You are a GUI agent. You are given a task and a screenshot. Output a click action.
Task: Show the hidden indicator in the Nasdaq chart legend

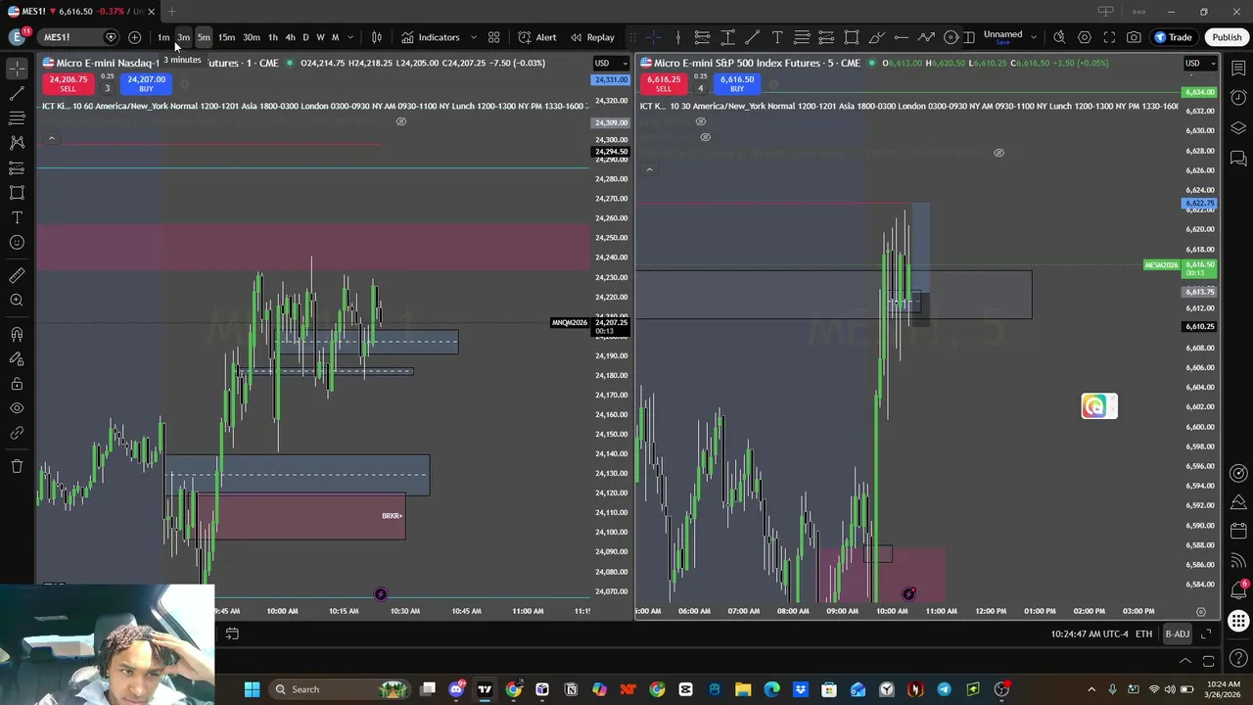click(400, 121)
